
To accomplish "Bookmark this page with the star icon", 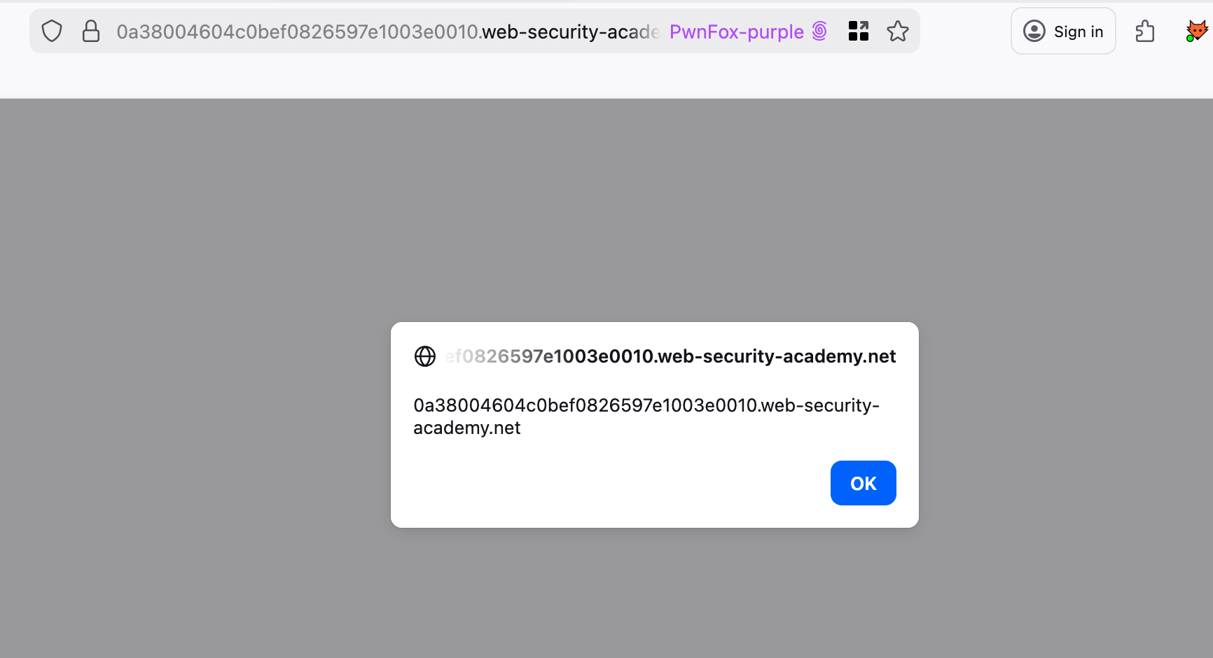I will coord(897,31).
